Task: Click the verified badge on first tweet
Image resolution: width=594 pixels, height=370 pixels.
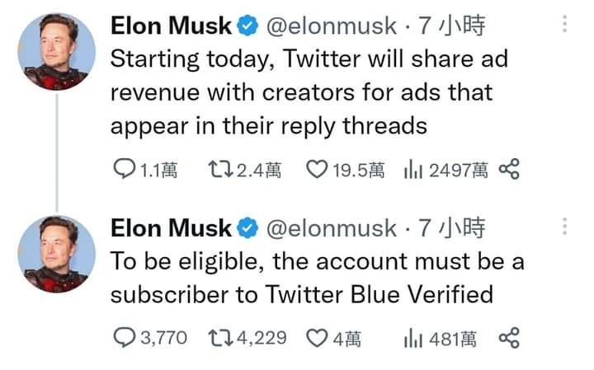Action: pos(246,26)
